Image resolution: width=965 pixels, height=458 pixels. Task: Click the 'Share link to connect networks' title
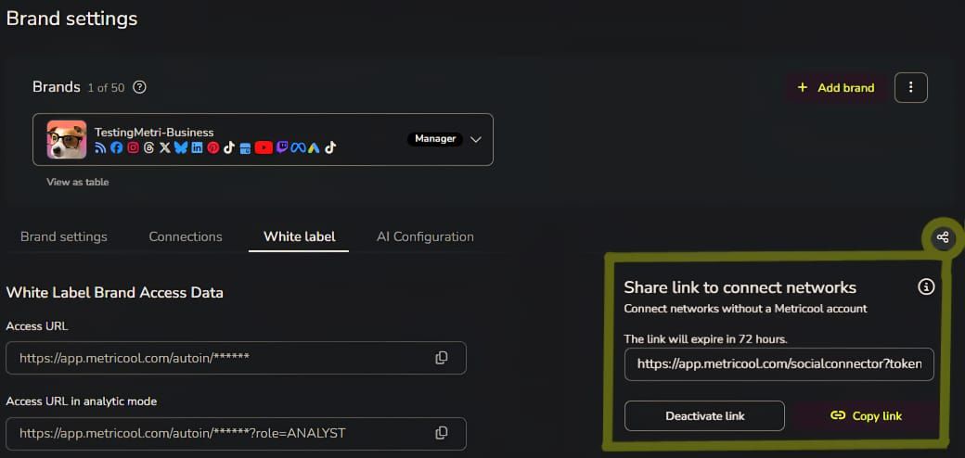coord(740,287)
